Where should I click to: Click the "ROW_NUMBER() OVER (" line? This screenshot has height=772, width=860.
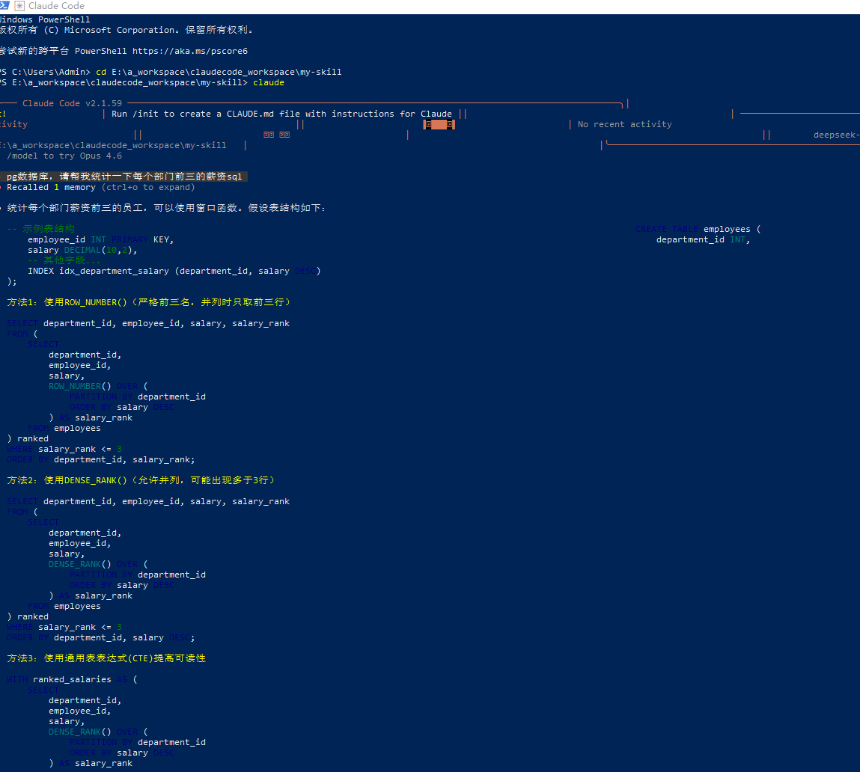[x=98, y=387]
